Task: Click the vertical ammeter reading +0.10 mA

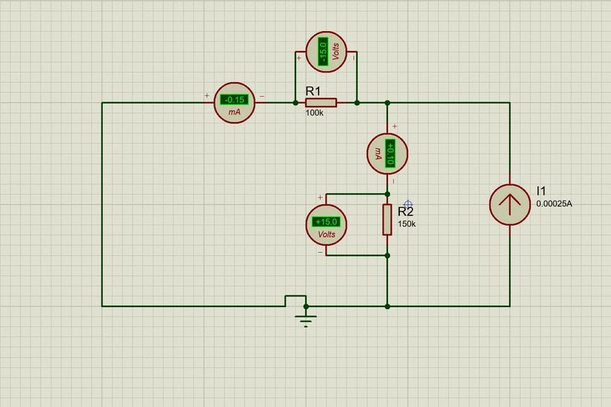Action: coord(388,153)
